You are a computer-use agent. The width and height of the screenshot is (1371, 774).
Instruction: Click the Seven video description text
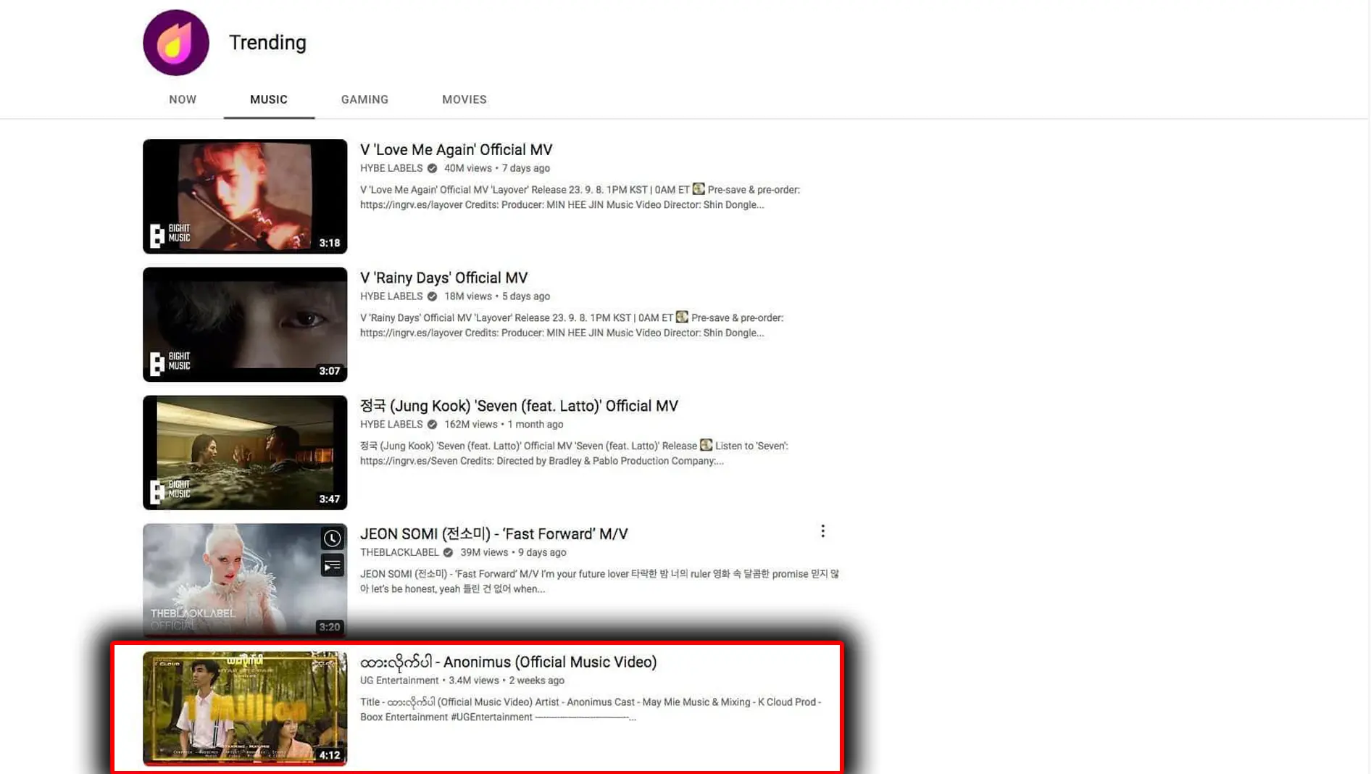[574, 454]
